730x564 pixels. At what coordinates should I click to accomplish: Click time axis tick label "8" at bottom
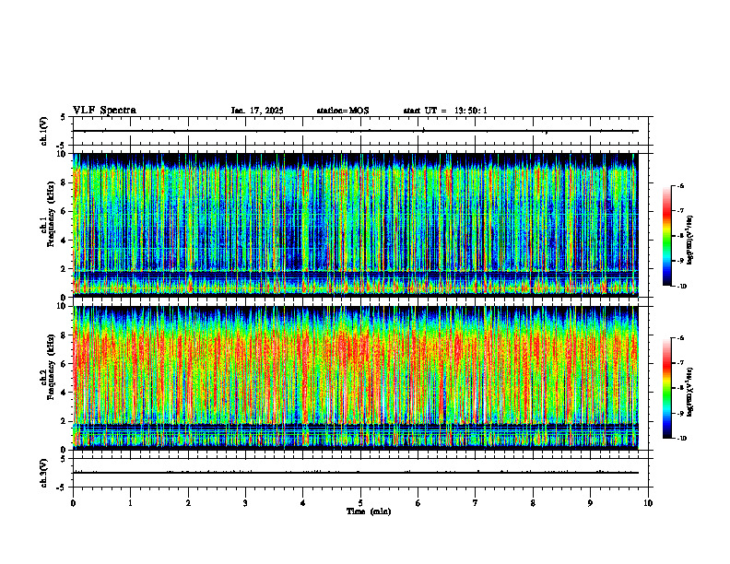click(533, 503)
